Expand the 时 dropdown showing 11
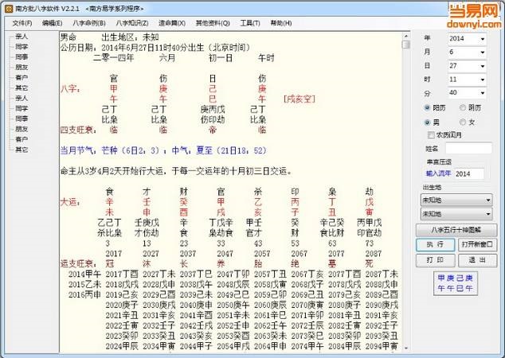 pos(482,80)
